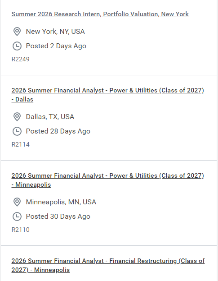This screenshot has height=281, width=218.
Task: Click clock icon next to Posted 2 Days Ago
Action: point(17,46)
